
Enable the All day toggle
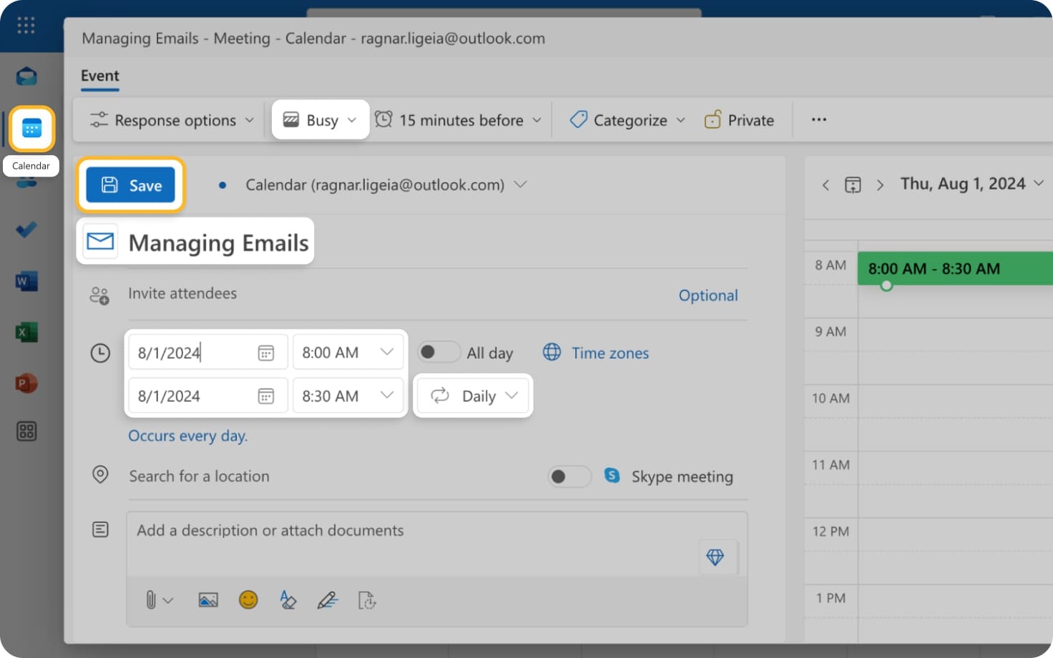click(439, 352)
